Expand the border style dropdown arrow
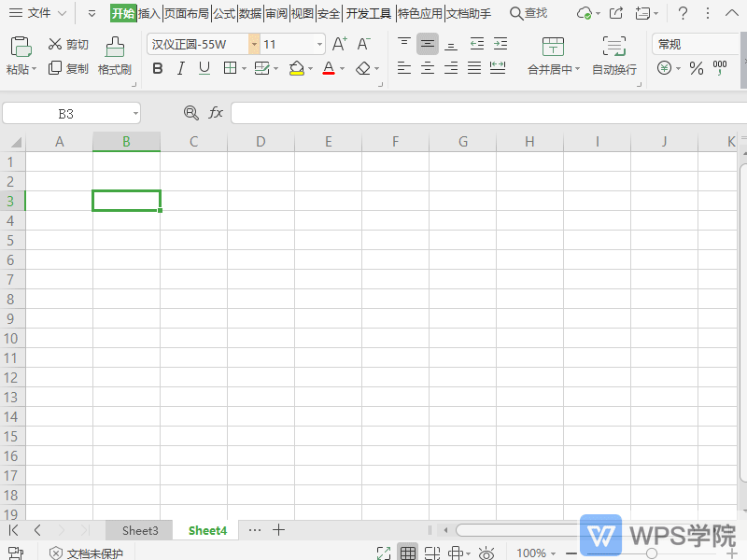Viewport: 747px width, 560px height. (244, 68)
